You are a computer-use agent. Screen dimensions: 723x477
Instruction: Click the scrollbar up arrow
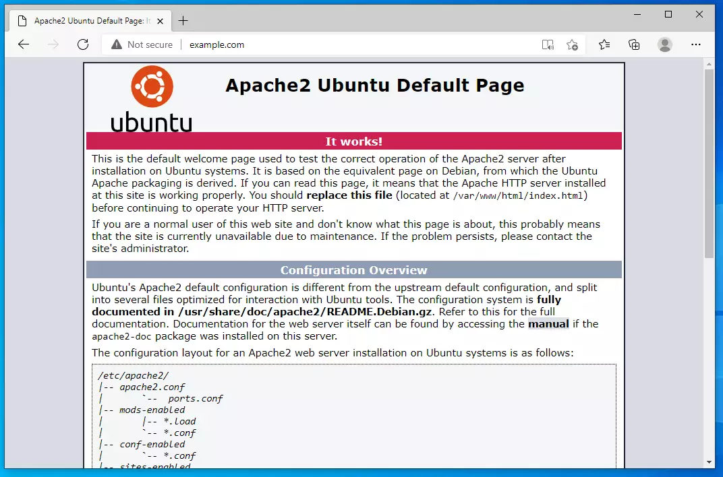(709, 64)
